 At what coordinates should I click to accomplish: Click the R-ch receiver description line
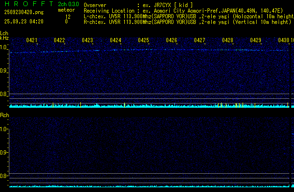pos(187,22)
